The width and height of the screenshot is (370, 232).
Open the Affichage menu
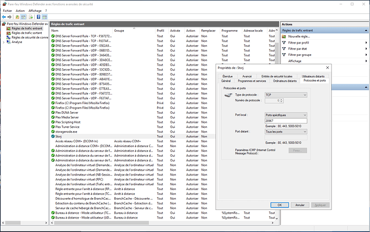pos(35,10)
